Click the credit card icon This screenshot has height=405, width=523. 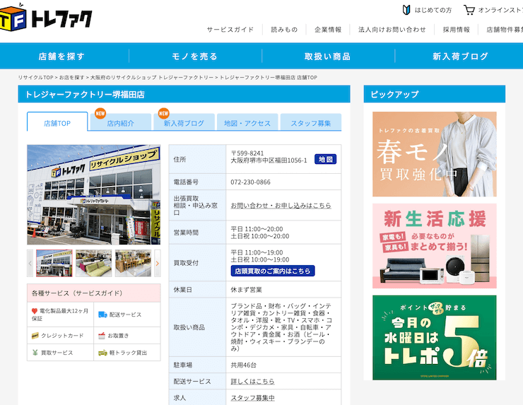(x=35, y=336)
